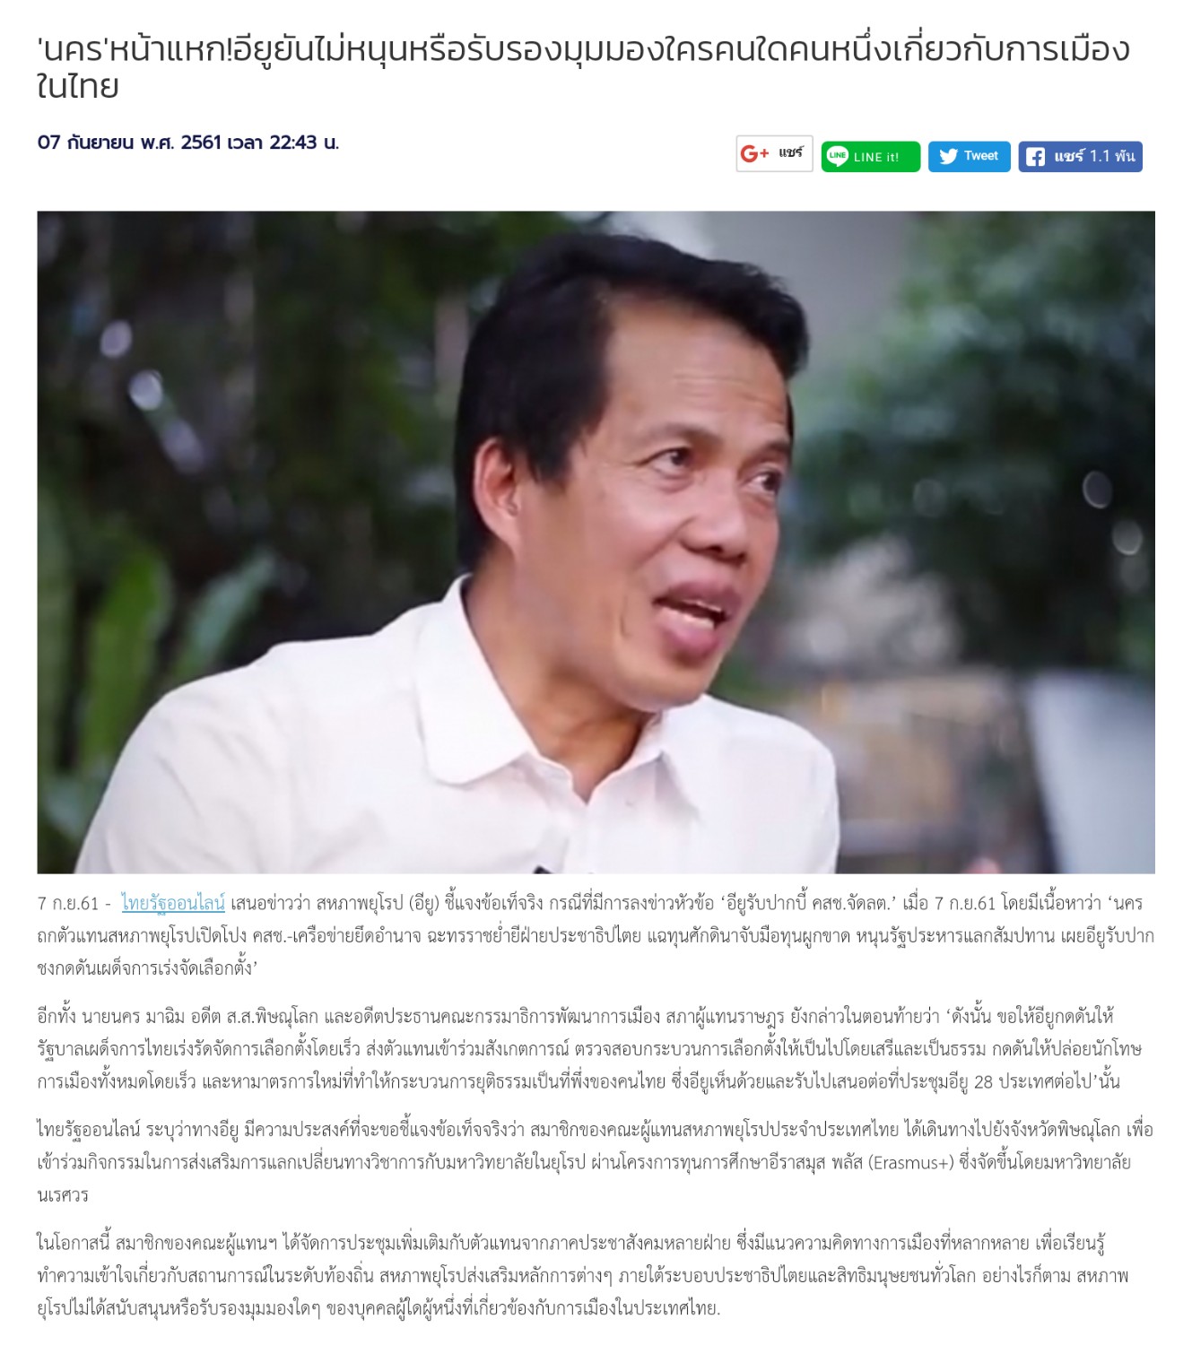Screen dimensions: 1192x1345
Task: Click the word 'นเรศวร' on its own line
Action: [x=63, y=1195]
